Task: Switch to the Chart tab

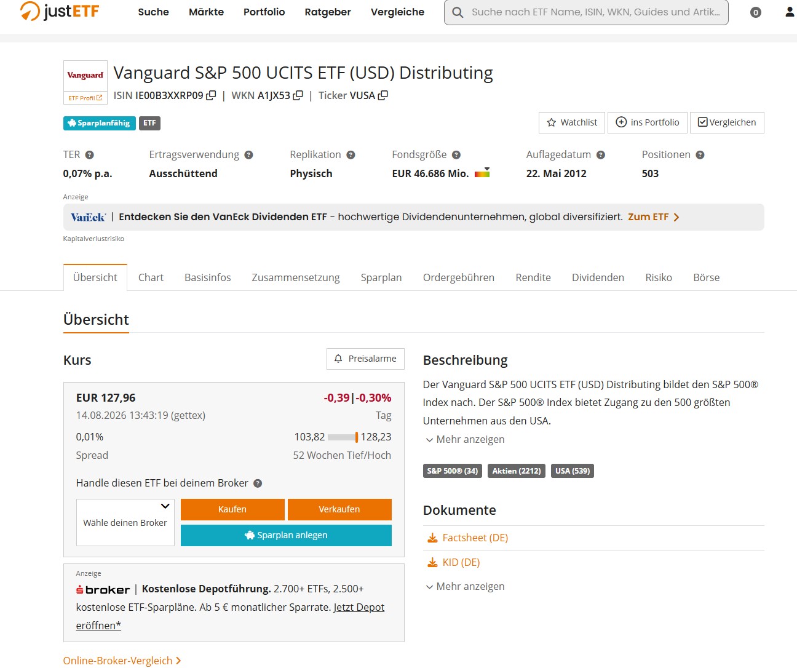Action: (151, 277)
